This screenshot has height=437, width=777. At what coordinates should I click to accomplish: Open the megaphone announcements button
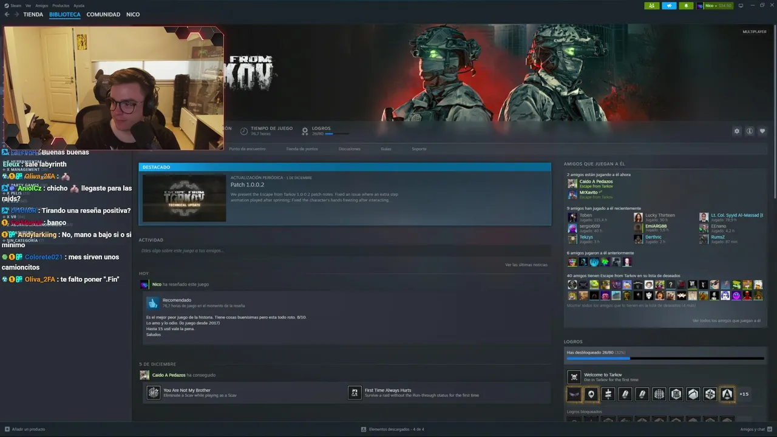(x=669, y=5)
